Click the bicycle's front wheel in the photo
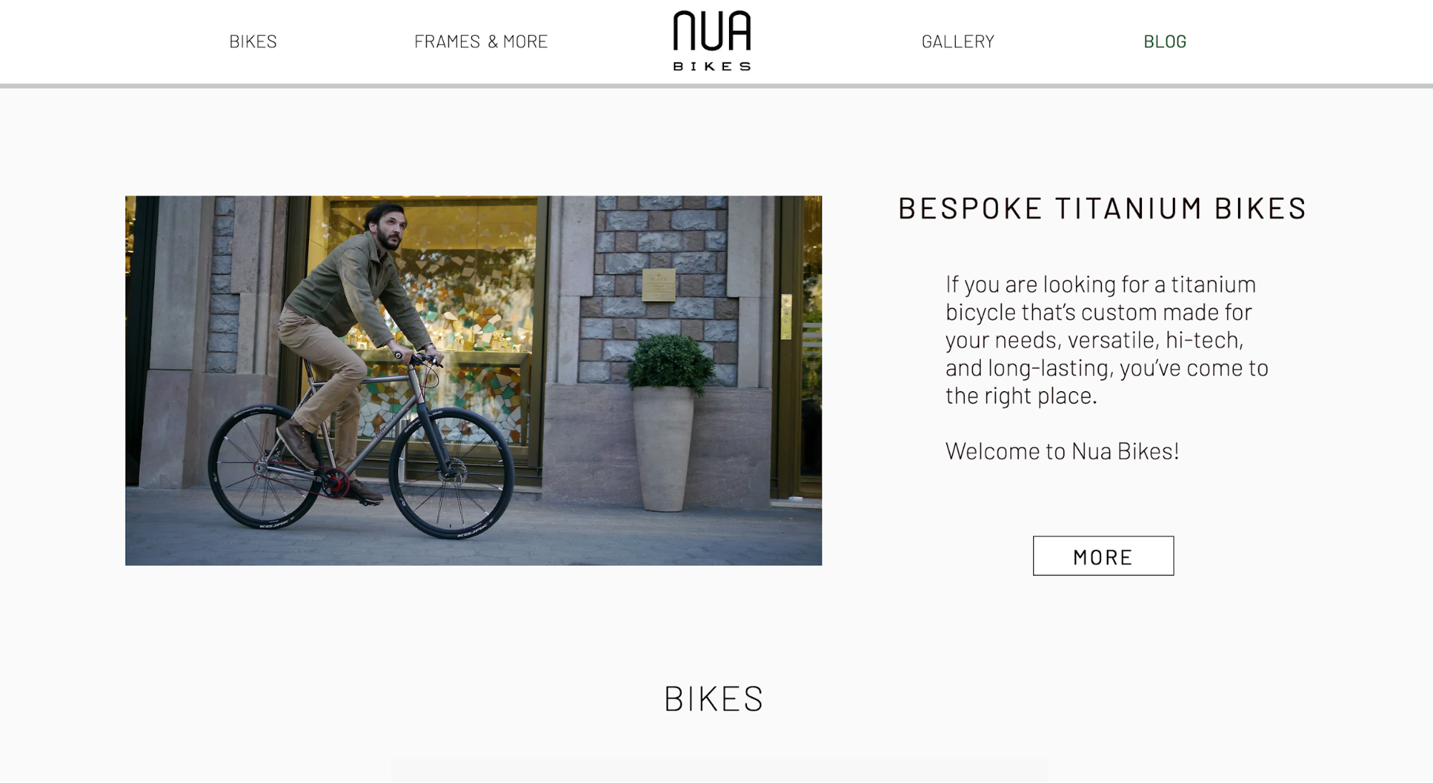The image size is (1433, 783). [x=452, y=473]
